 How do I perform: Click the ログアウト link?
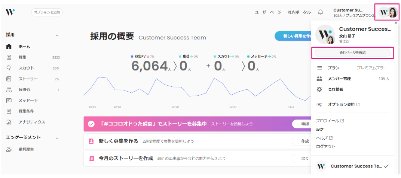pyautogui.click(x=325, y=146)
